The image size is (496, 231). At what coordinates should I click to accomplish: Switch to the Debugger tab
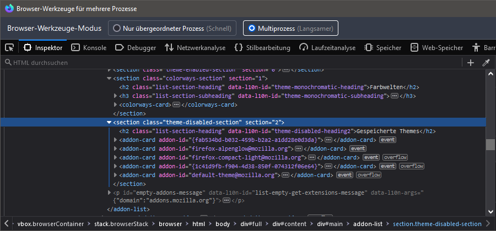[136, 48]
